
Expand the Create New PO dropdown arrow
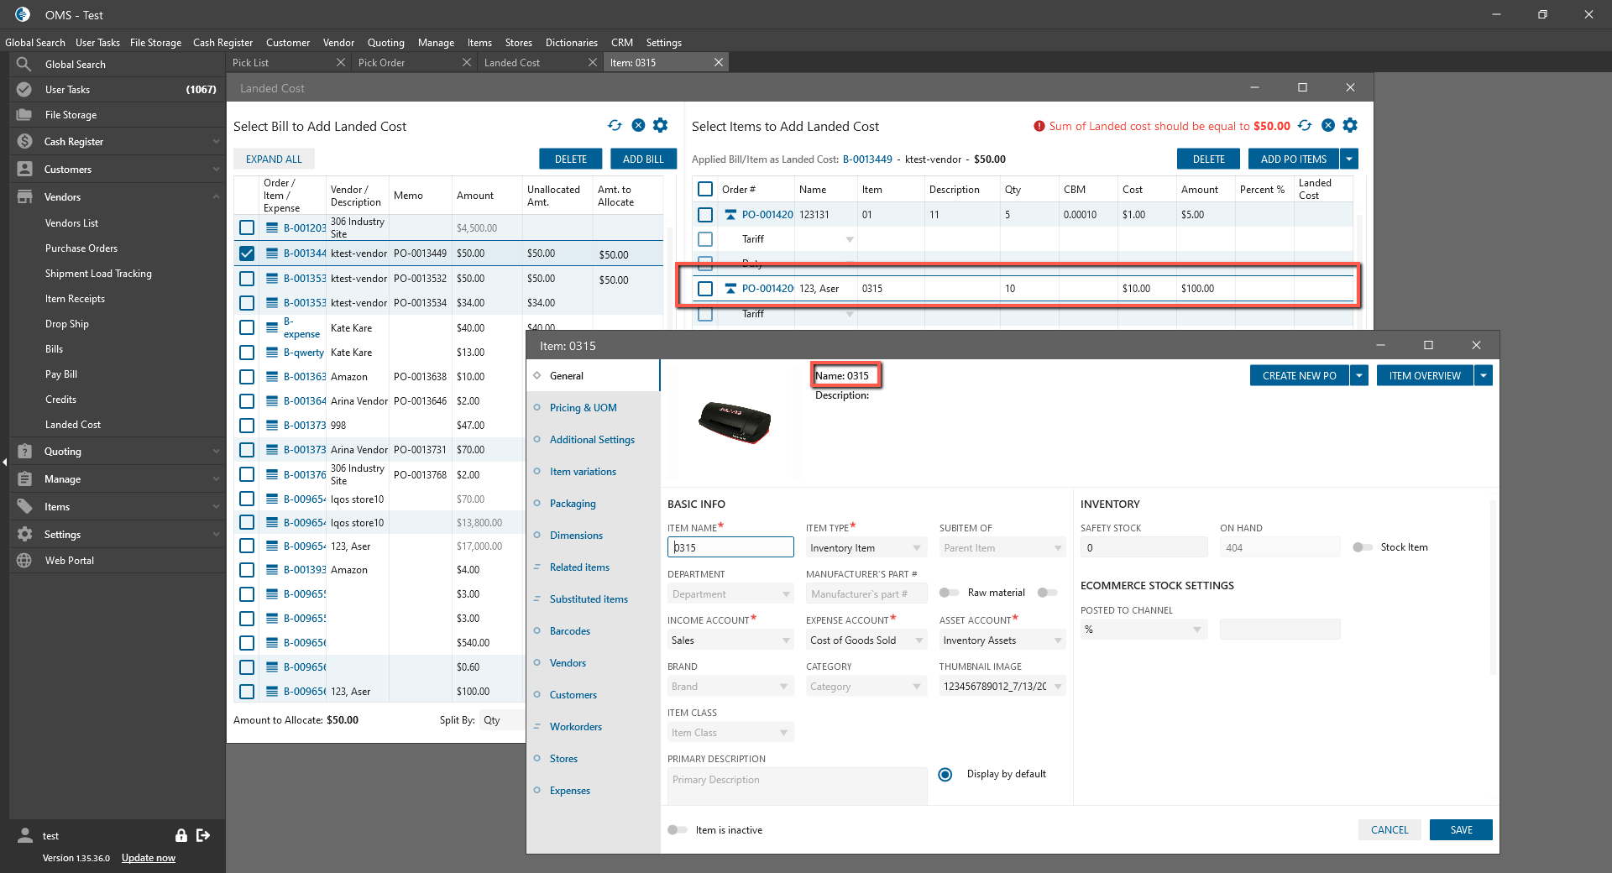point(1359,376)
